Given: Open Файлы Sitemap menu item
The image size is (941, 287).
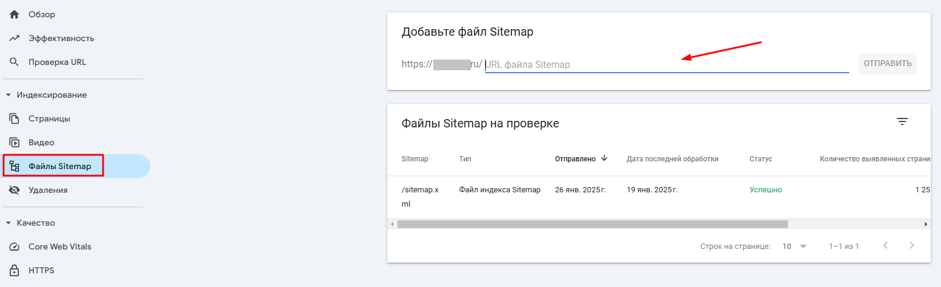Looking at the screenshot, I should pyautogui.click(x=60, y=166).
